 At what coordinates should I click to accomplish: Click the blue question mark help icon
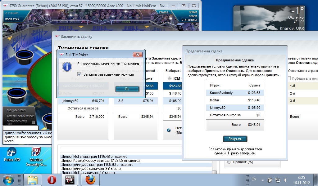click(x=169, y=130)
